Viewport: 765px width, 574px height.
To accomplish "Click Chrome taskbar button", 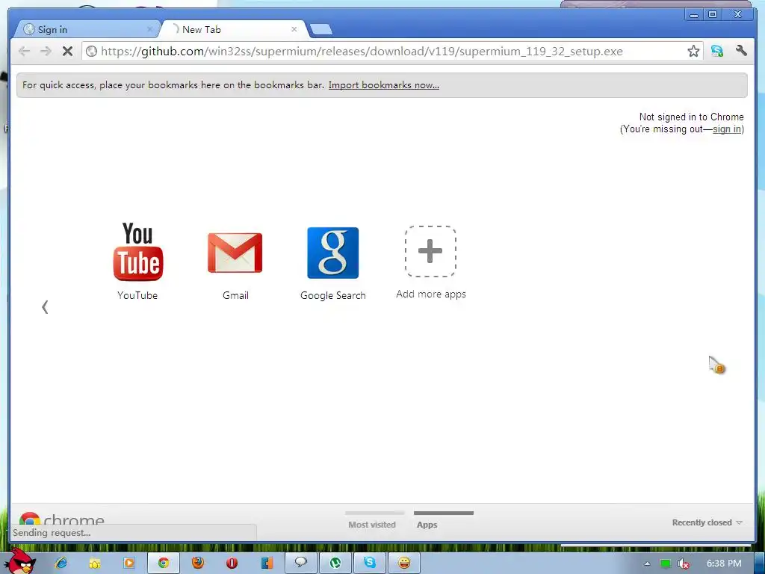I will 164,563.
